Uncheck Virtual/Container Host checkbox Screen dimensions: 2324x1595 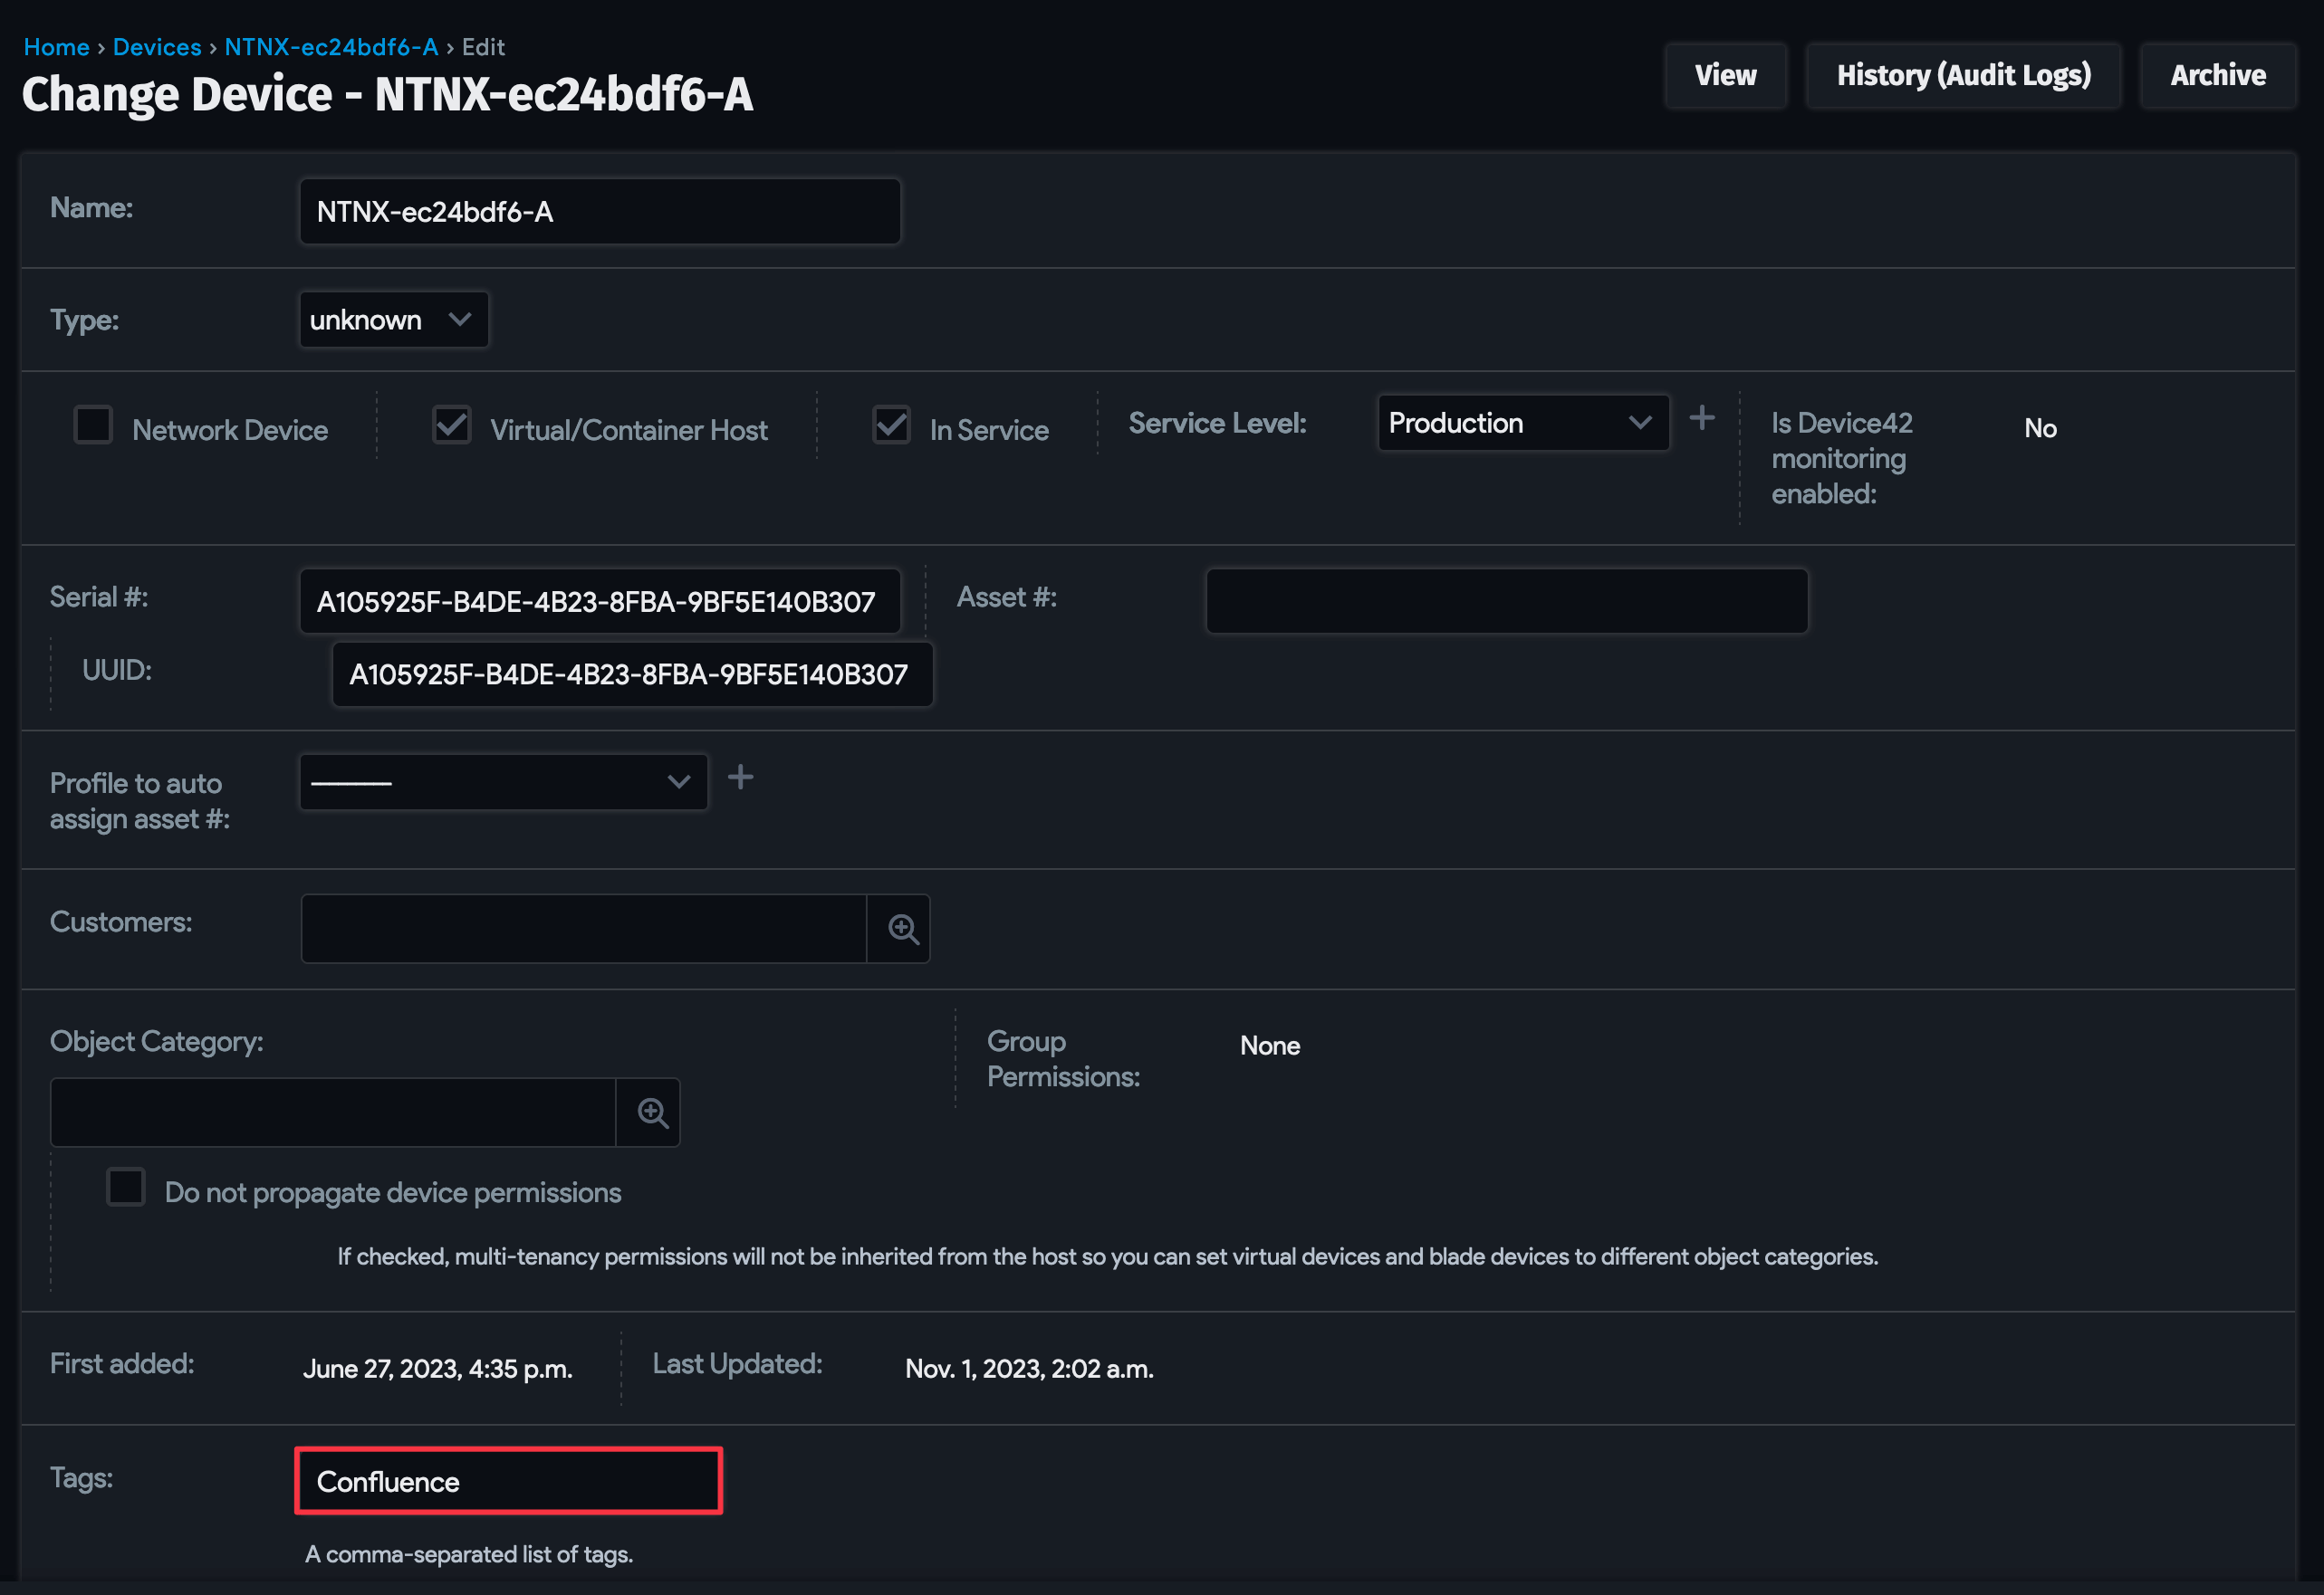pyautogui.click(x=451, y=425)
